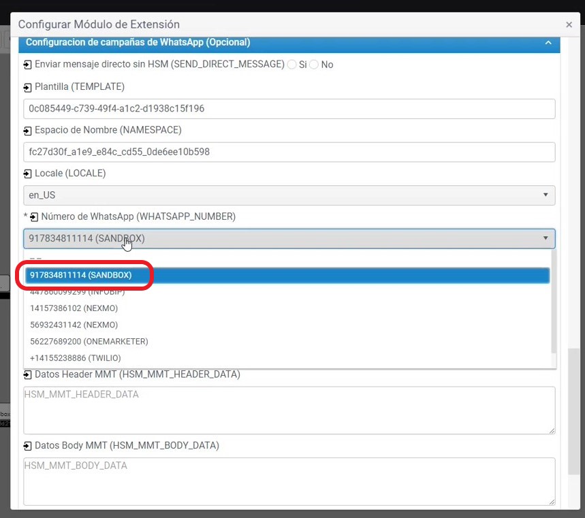Choose 14157386102 (NEXMO) option
Viewport: 585px width, 518px height.
[74, 308]
